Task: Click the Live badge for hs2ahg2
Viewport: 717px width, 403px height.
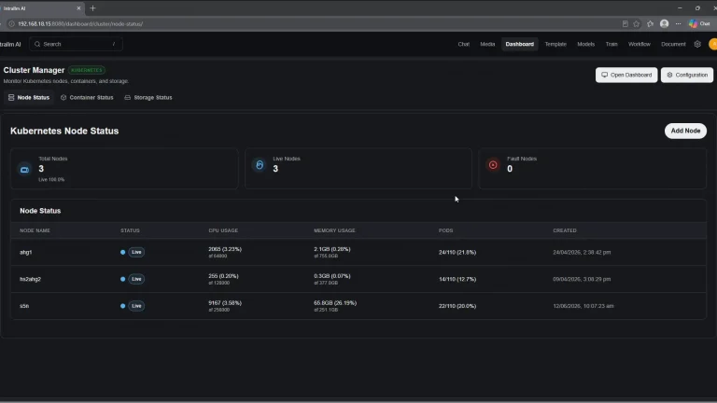Action: point(136,279)
